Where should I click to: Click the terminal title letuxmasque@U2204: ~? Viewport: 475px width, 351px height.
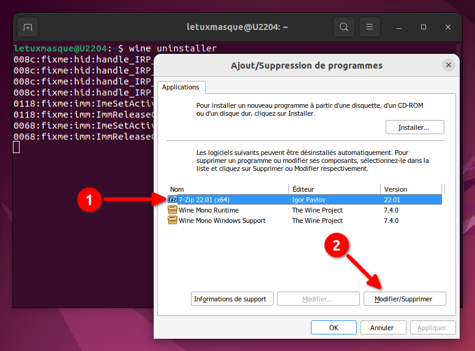(x=238, y=27)
